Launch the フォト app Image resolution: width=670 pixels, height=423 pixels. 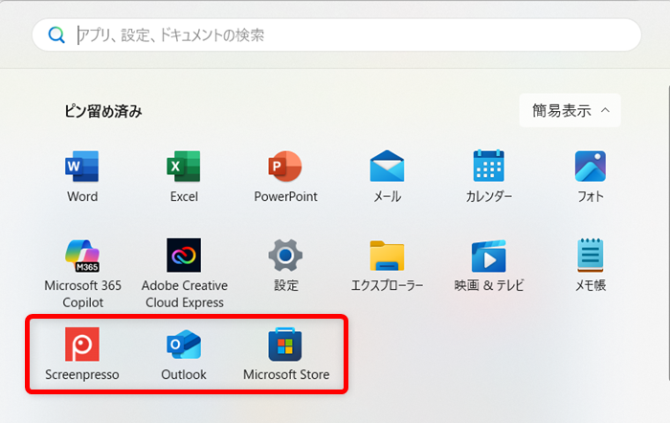[591, 176]
